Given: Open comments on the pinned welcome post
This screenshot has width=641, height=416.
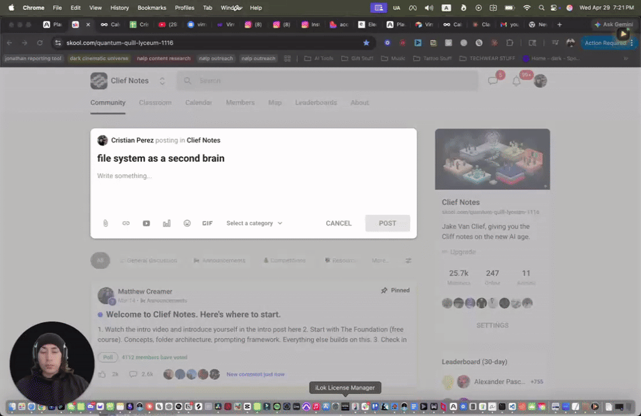Looking at the screenshot, I should [x=133, y=374].
